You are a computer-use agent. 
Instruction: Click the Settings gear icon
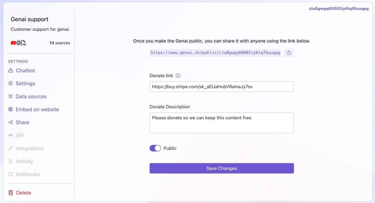pyautogui.click(x=11, y=83)
